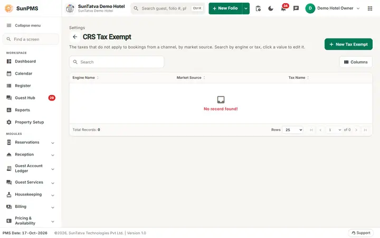The image size is (380, 238).
Task: Click the Guest Account Ledger icon
Action: point(9,168)
